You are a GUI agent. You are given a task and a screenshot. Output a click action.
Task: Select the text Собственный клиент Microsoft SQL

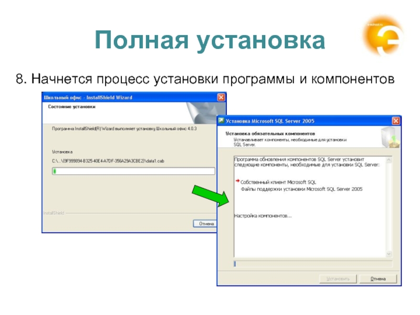[278, 182]
